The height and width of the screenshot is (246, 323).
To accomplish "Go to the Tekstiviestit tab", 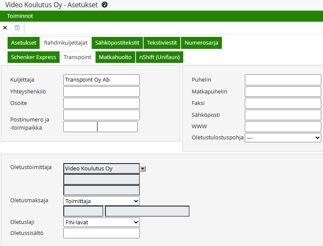I will [x=162, y=43].
